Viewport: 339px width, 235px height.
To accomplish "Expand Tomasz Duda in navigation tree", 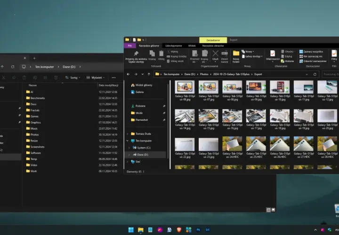I will coord(127,134).
